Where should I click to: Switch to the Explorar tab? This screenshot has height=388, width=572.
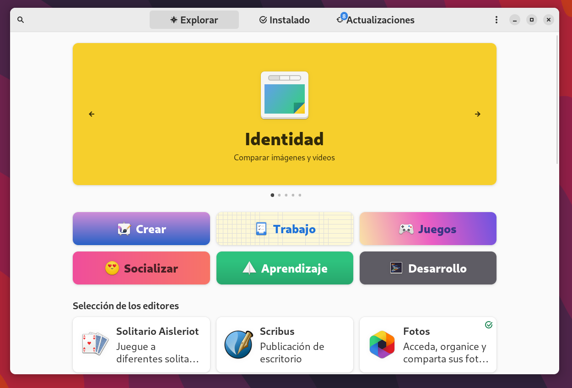194,20
